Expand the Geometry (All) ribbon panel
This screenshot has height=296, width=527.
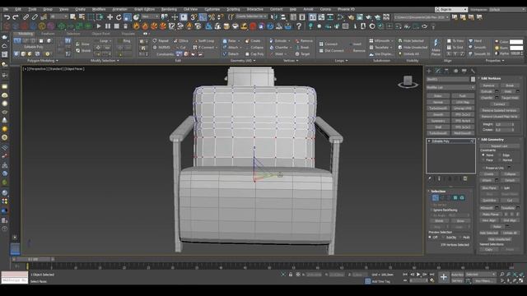coord(243,61)
